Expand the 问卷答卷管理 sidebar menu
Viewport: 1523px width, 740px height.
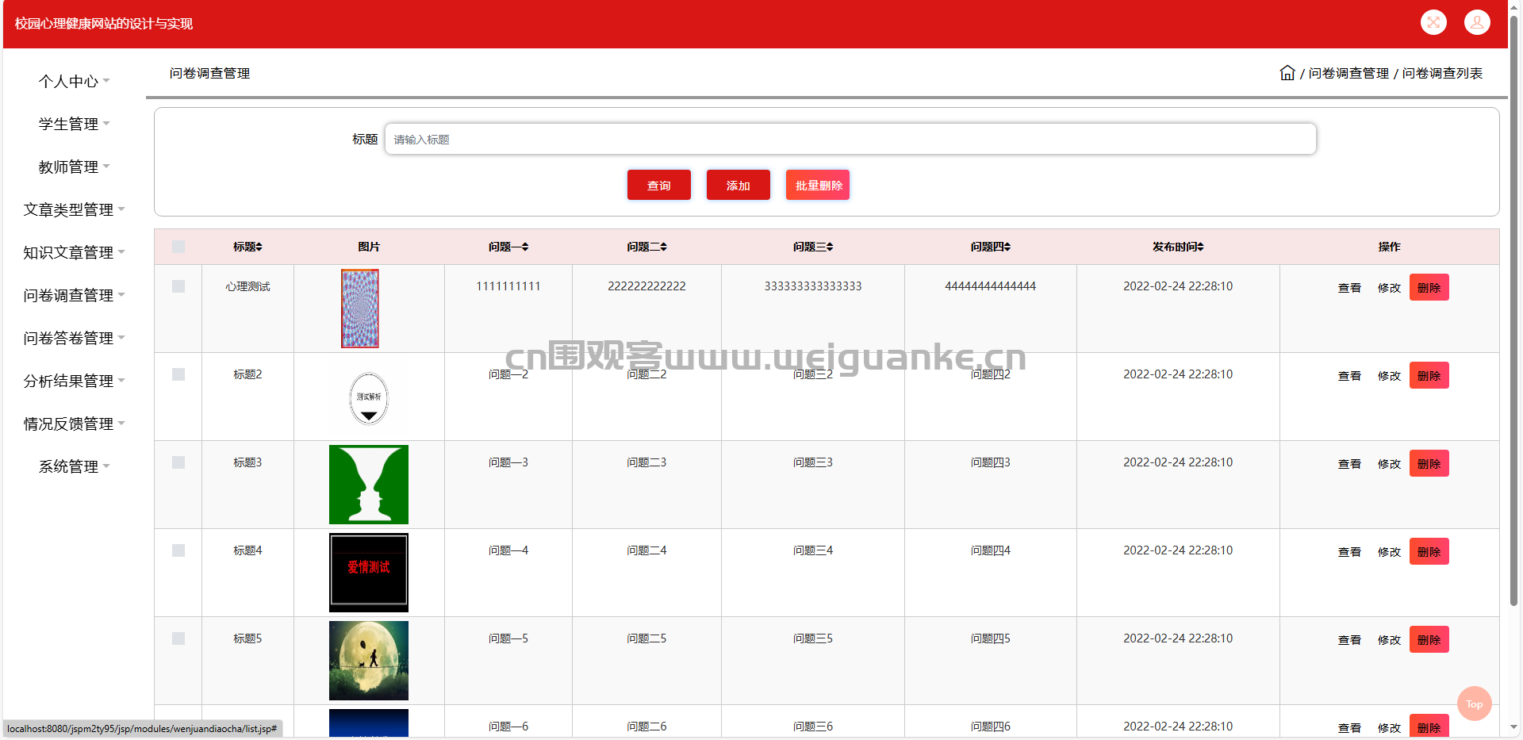pyautogui.click(x=74, y=338)
